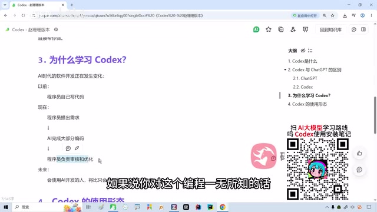
Task: Reload the page with the refresh icon
Action: [23, 15]
